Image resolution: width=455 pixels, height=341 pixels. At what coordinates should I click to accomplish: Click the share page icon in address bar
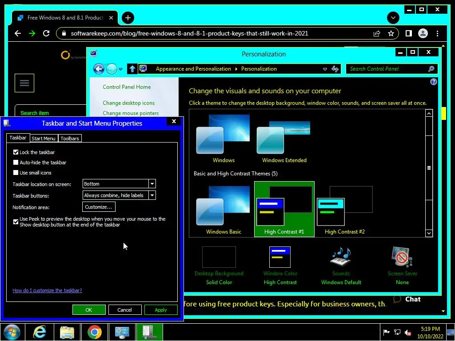(x=377, y=33)
